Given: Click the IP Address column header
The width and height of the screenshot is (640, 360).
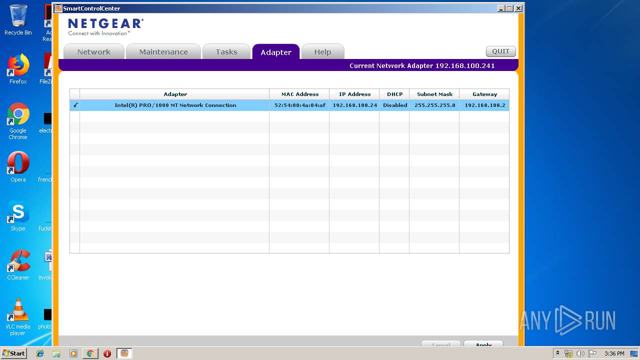Looking at the screenshot, I should 354,94.
